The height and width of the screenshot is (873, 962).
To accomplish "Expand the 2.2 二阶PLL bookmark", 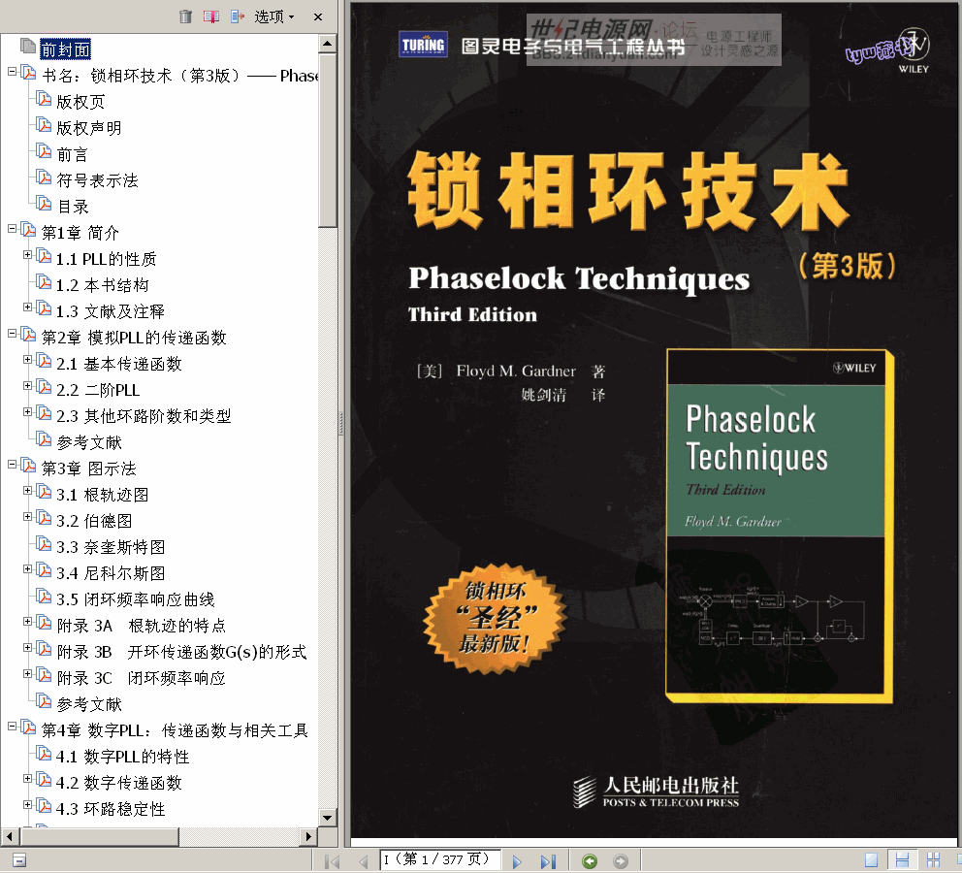I will coord(27,386).
